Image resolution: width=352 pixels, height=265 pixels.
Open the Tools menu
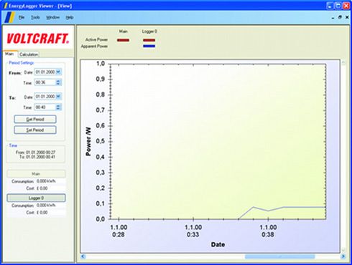coord(35,17)
